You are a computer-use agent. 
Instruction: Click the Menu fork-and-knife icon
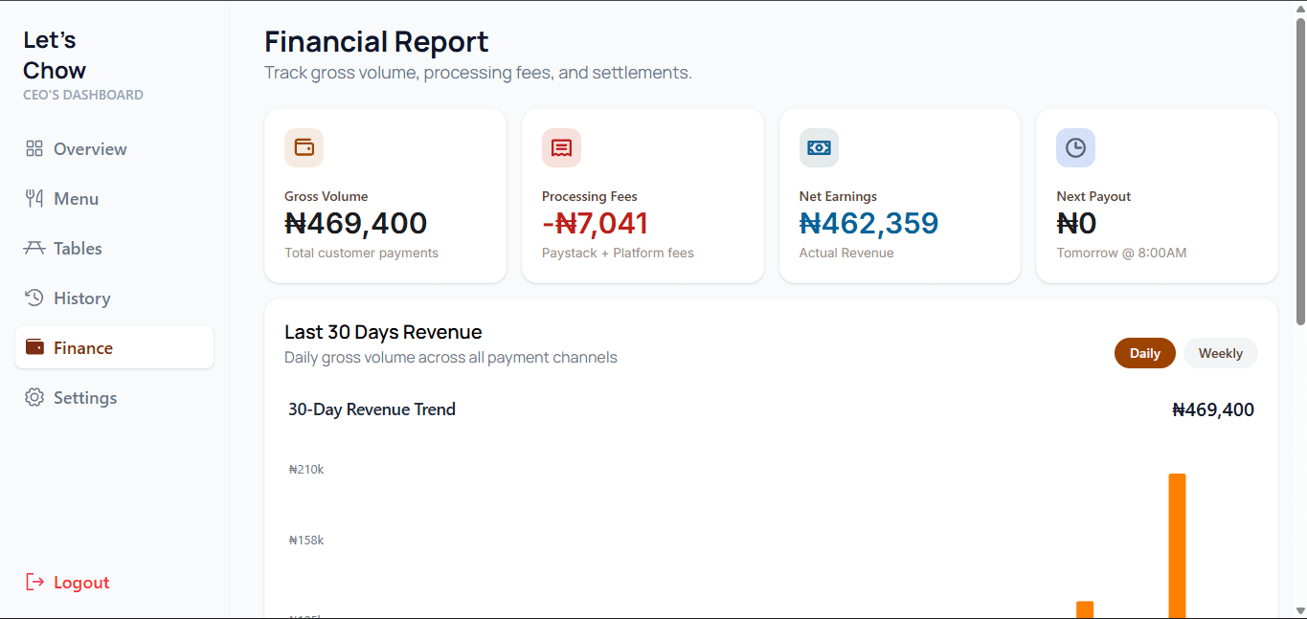coord(34,198)
